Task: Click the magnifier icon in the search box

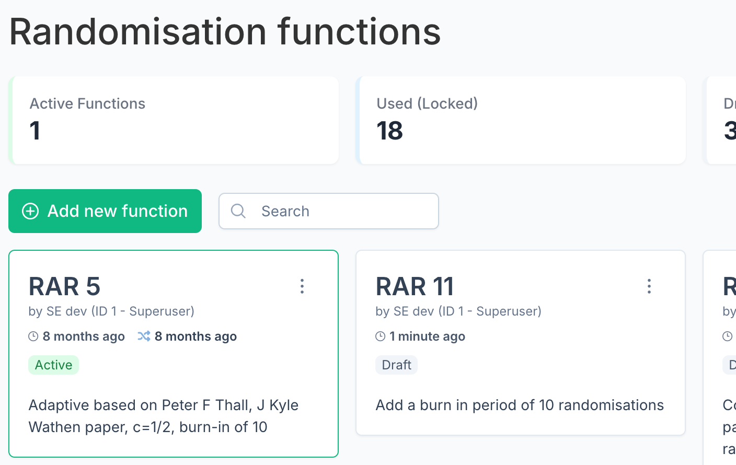Action: 238,211
